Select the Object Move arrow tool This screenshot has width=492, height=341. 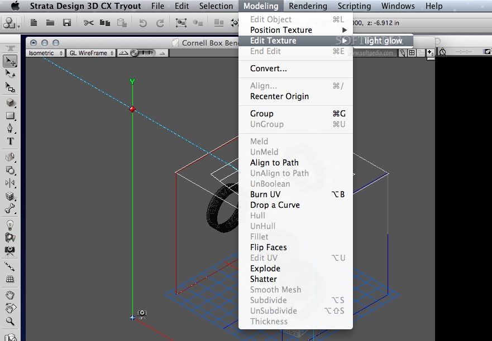click(11, 61)
